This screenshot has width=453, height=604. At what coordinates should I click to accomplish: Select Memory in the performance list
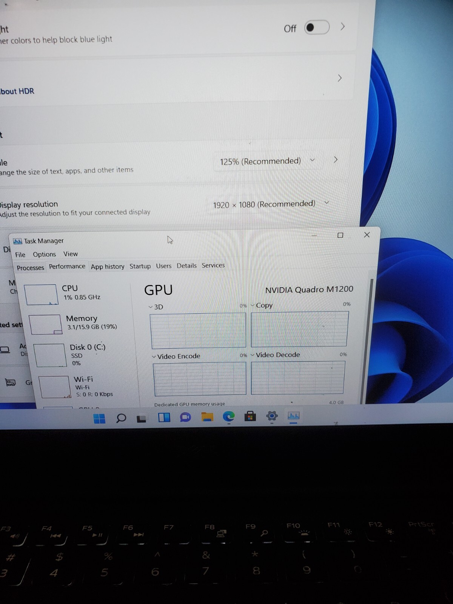click(x=79, y=324)
